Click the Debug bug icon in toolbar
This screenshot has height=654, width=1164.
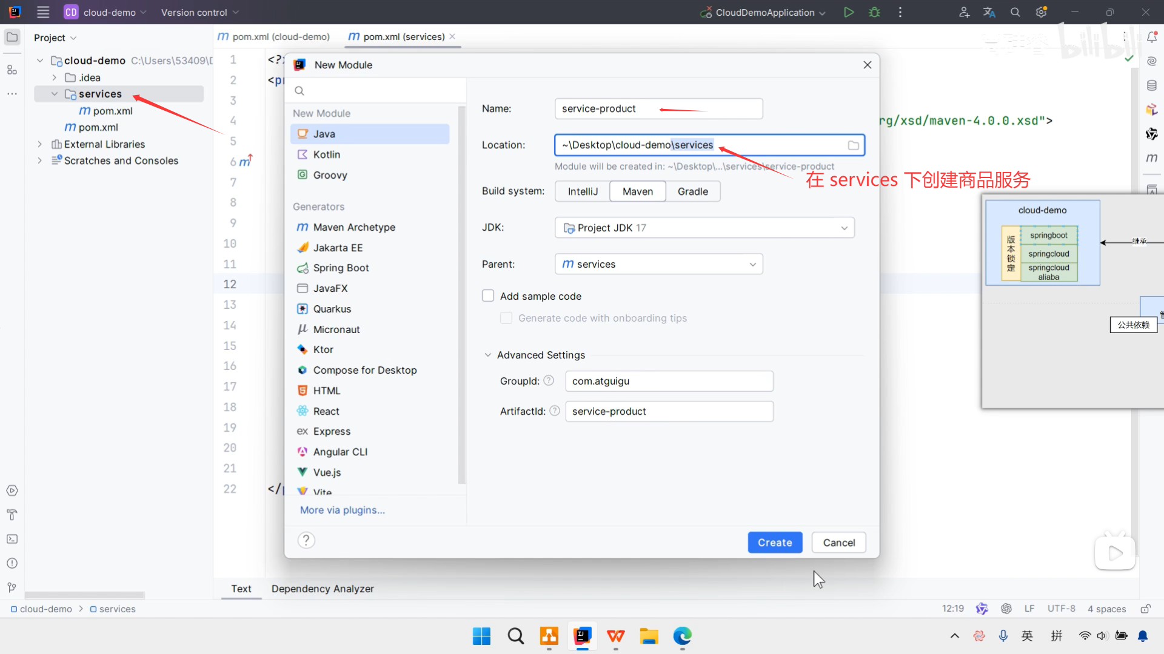(874, 12)
